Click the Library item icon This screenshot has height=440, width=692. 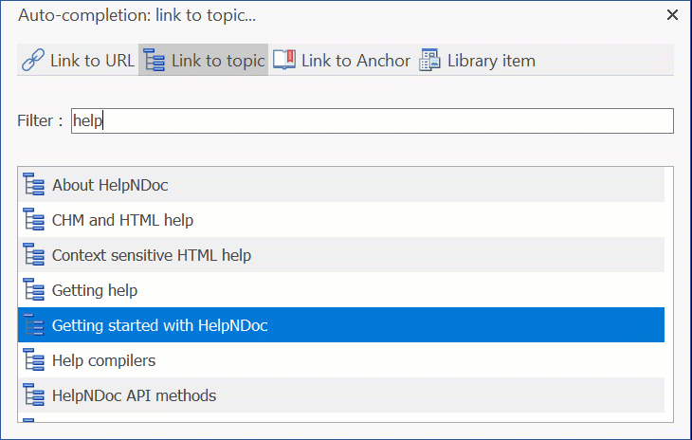[429, 60]
